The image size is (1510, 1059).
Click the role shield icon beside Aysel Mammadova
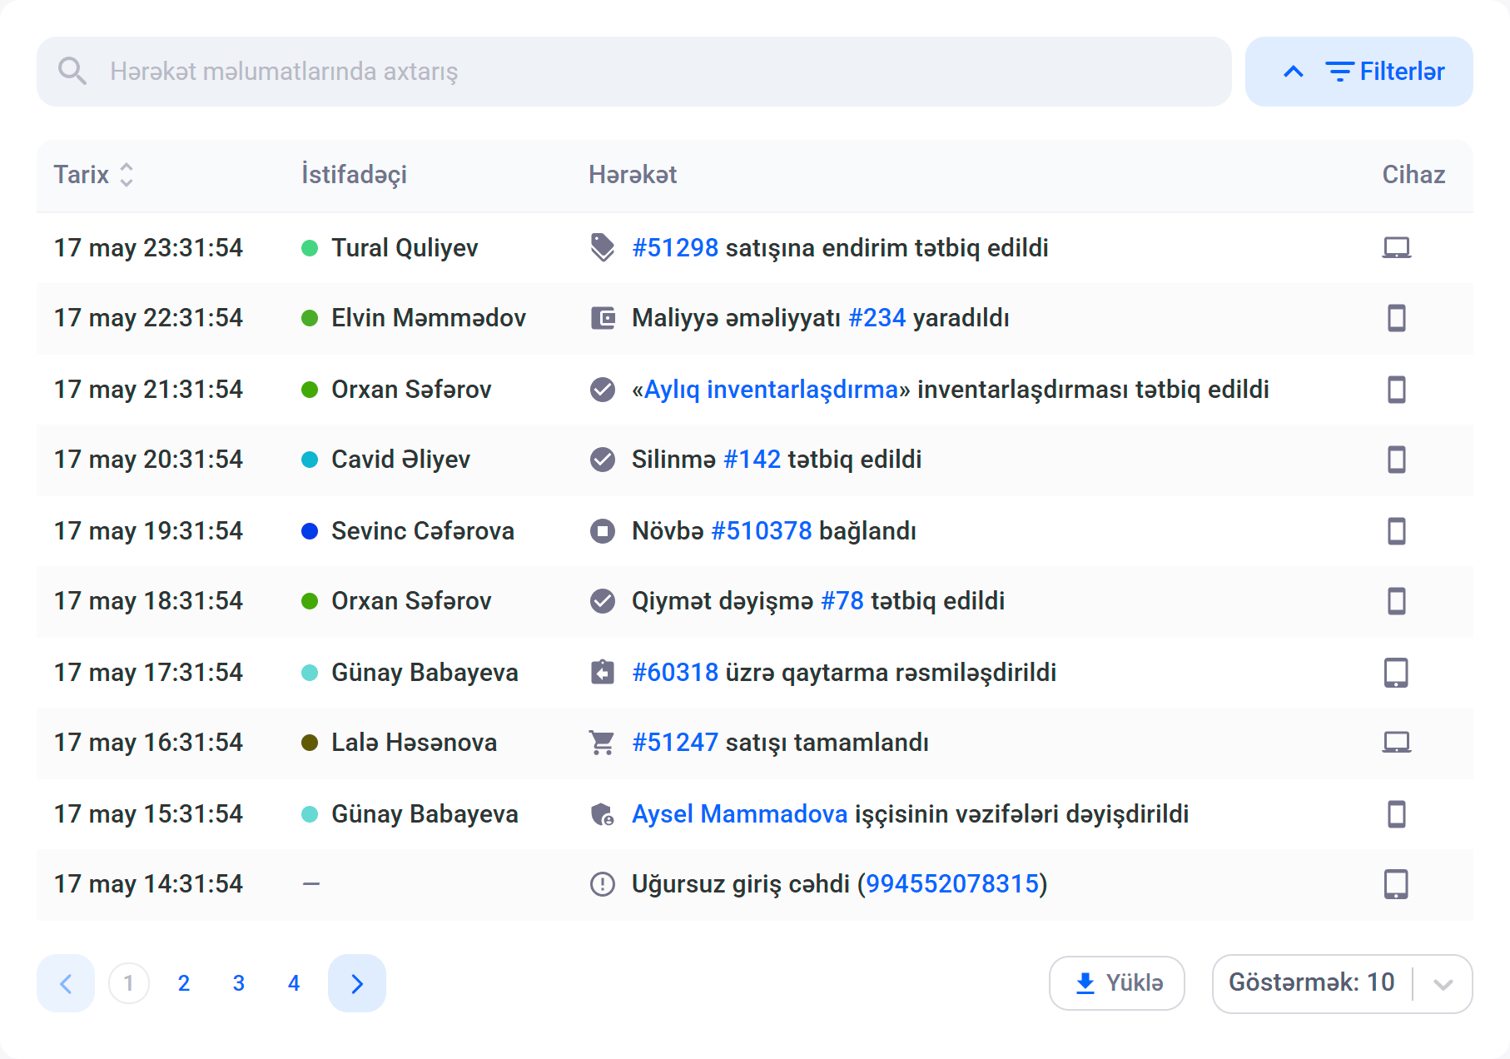point(602,814)
